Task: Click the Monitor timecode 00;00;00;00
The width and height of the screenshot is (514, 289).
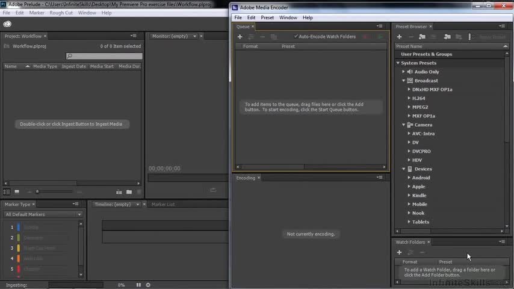Action: click(164, 169)
